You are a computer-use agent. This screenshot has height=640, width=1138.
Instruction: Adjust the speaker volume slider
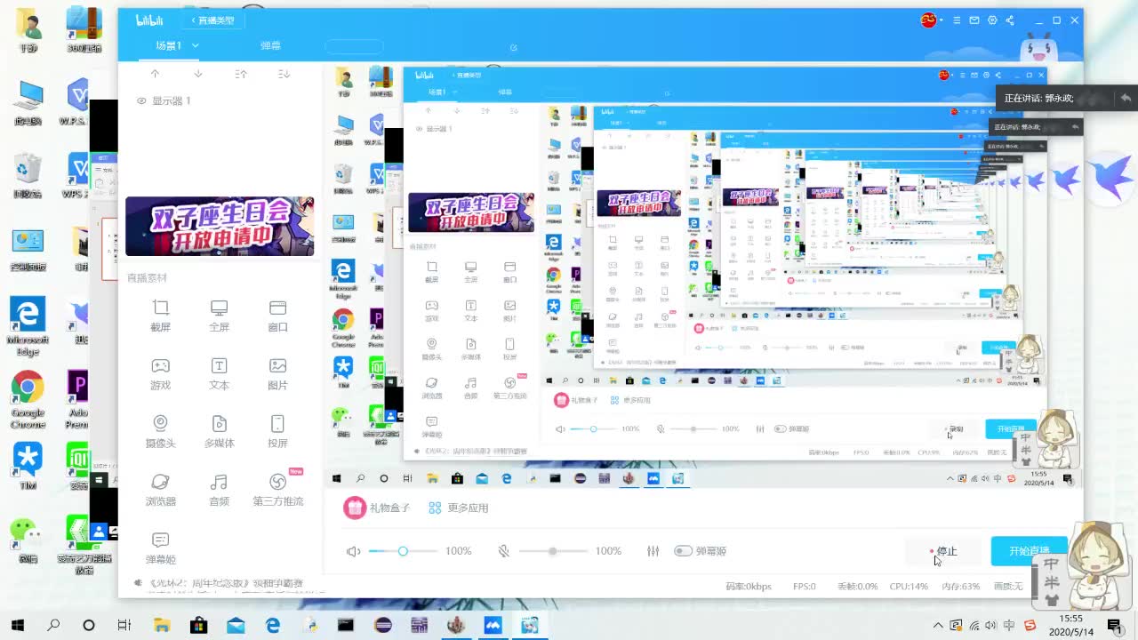[403, 551]
